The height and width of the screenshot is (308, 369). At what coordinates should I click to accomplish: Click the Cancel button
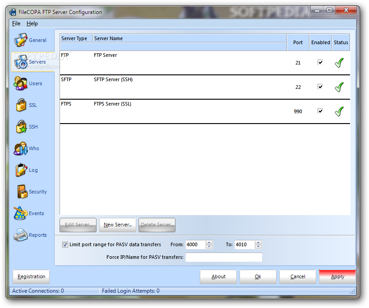click(298, 277)
